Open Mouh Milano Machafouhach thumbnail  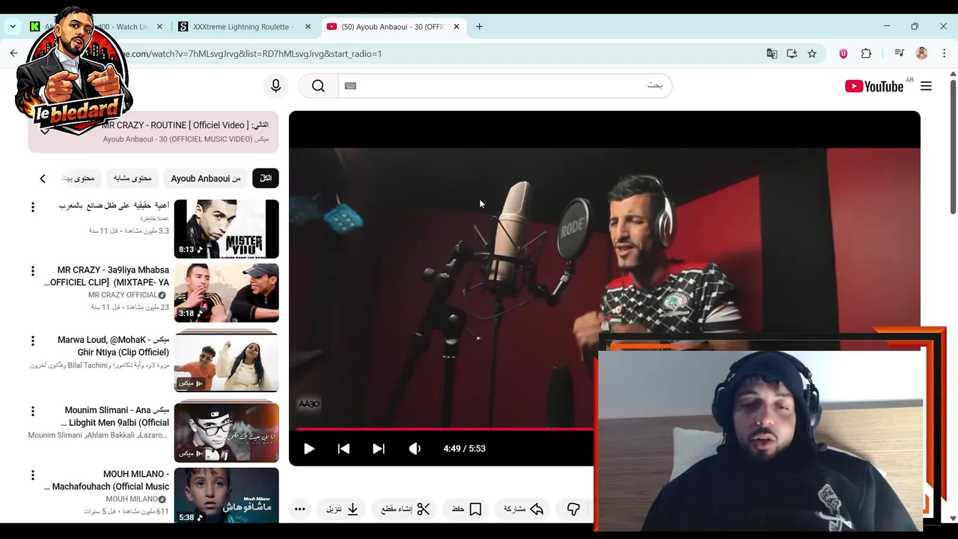[x=226, y=495]
